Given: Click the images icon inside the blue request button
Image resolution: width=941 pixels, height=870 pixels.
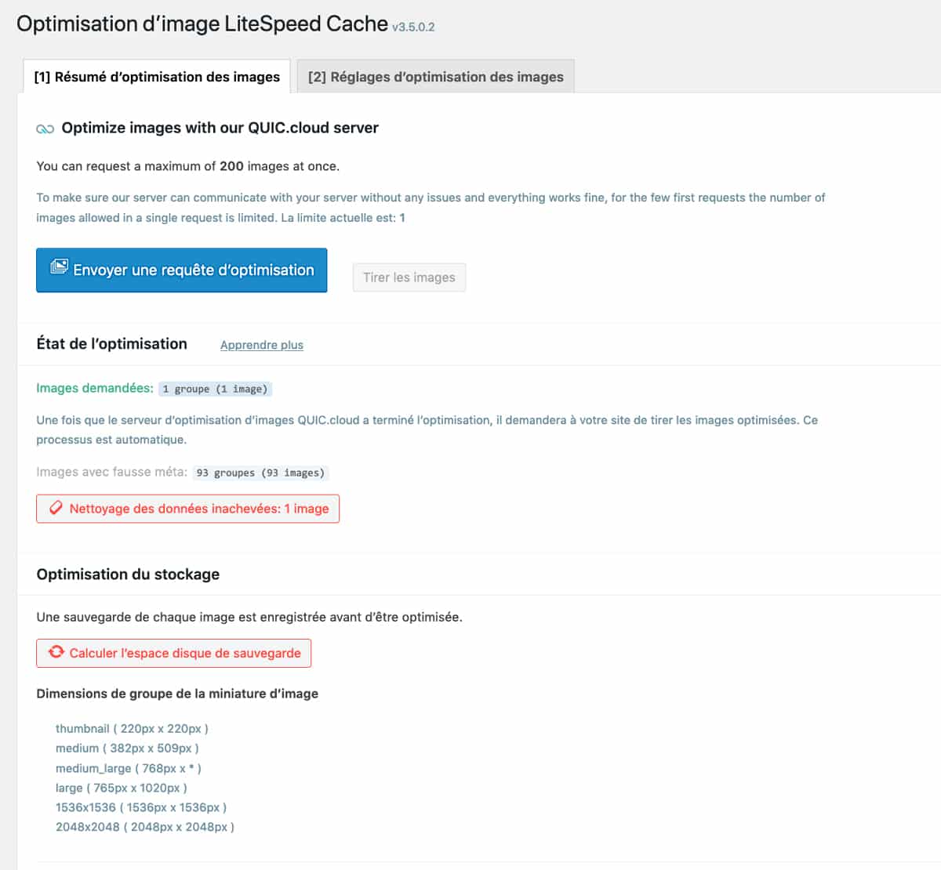Looking at the screenshot, I should 58,268.
